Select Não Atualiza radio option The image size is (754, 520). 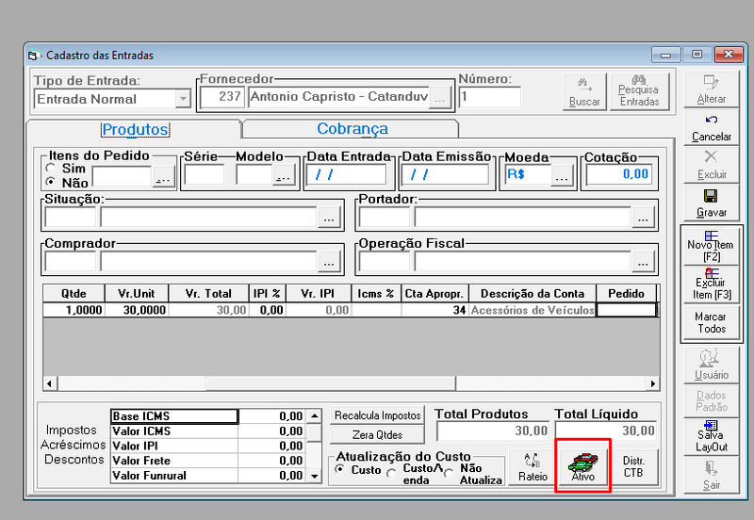449,474
